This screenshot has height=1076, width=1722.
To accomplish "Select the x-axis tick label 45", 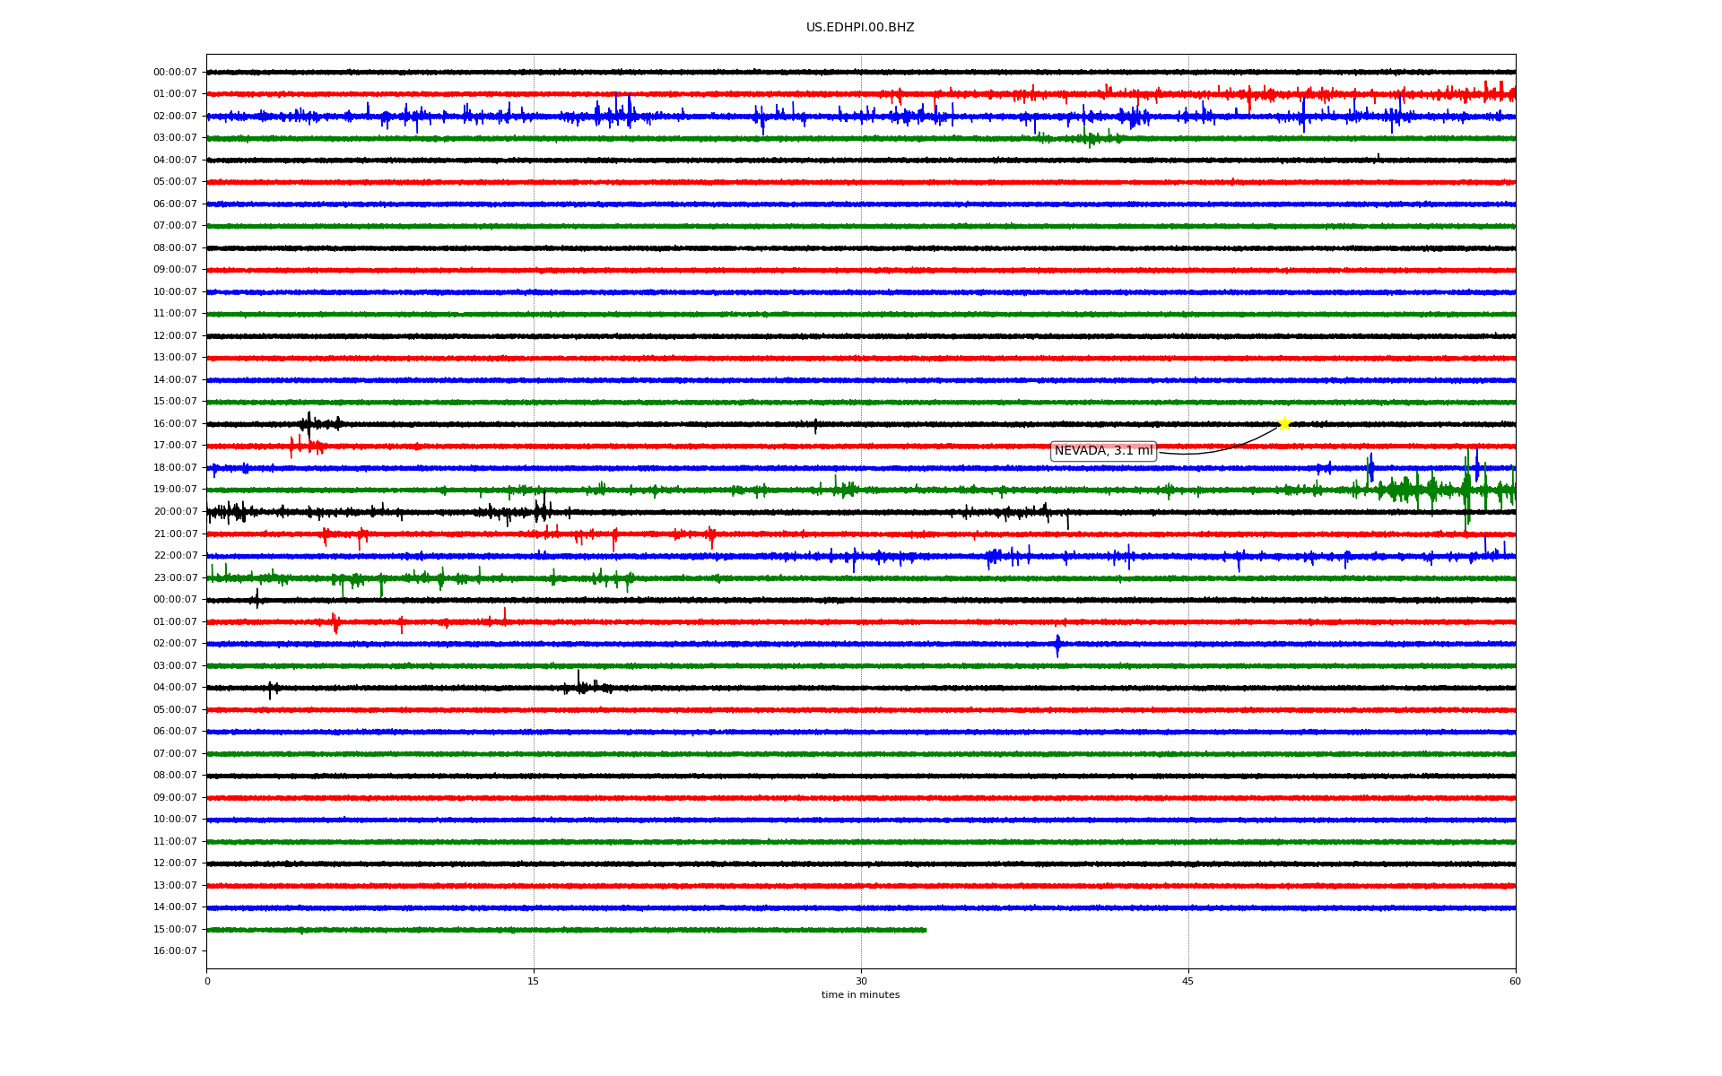I will [x=1187, y=981].
